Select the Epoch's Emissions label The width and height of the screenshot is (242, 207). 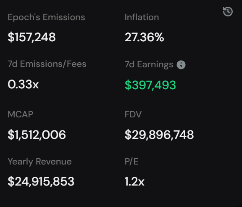[46, 17]
